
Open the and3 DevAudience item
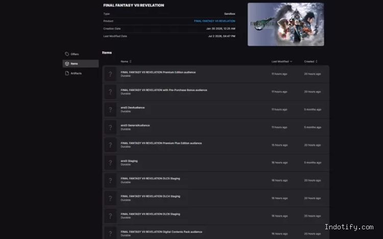point(216,110)
